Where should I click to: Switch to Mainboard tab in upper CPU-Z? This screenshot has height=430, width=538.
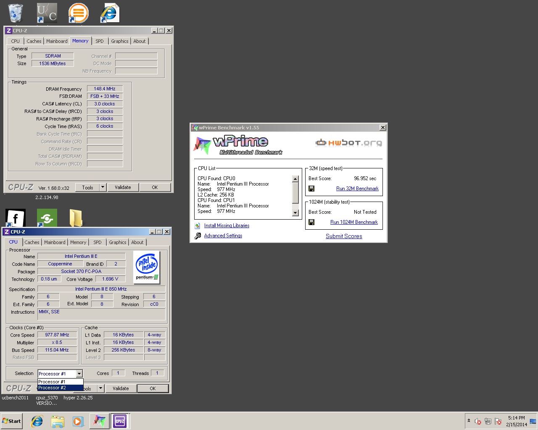pyautogui.click(x=57, y=41)
